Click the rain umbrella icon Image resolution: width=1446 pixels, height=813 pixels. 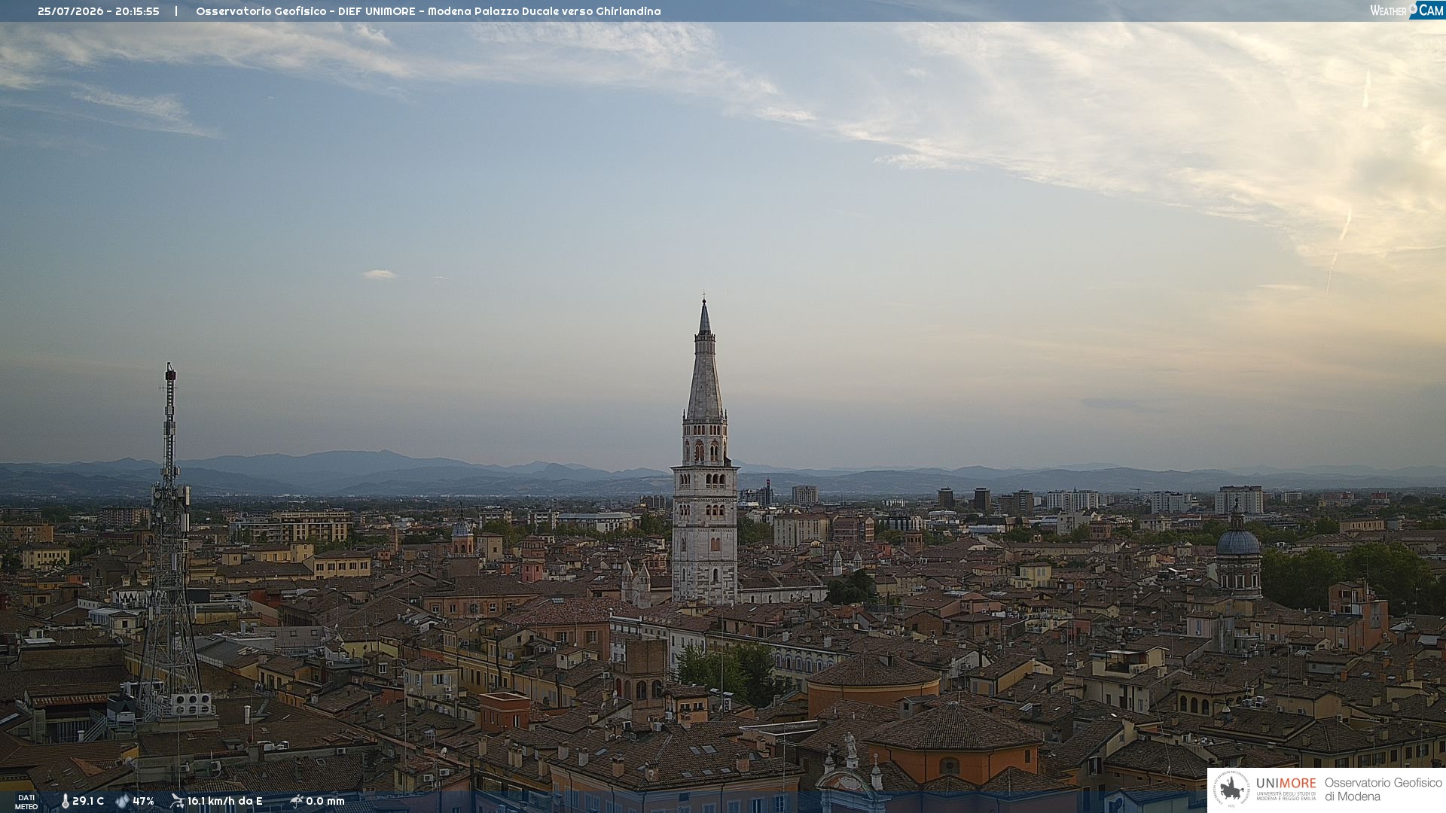tap(296, 801)
